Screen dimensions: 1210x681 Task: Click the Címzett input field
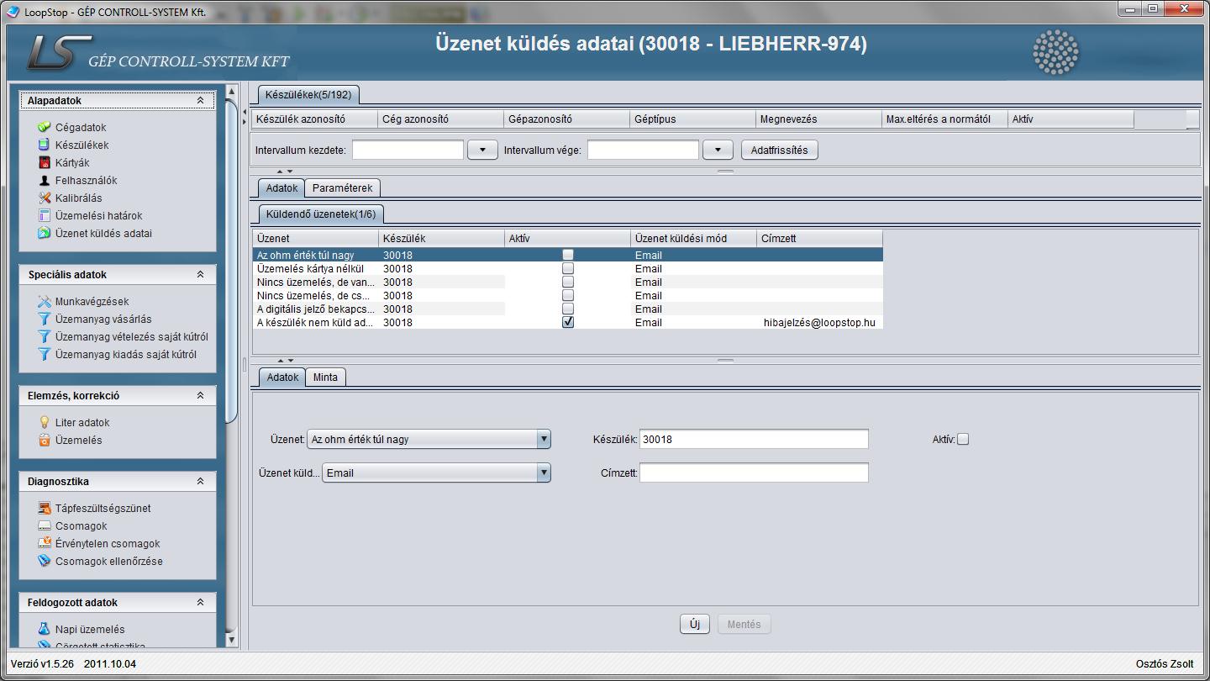753,472
